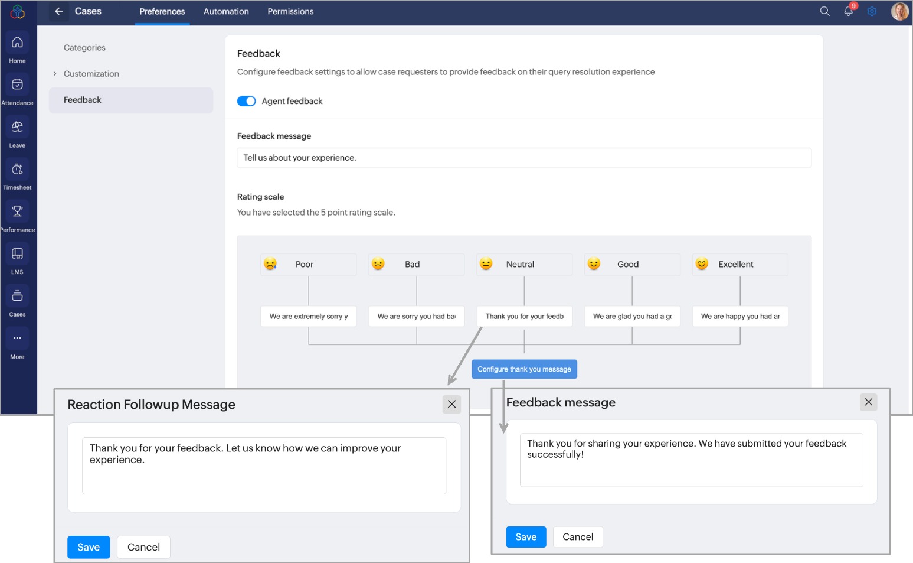Edit the 'We are sorry you had' message box
The height and width of the screenshot is (563, 913).
[x=417, y=317]
